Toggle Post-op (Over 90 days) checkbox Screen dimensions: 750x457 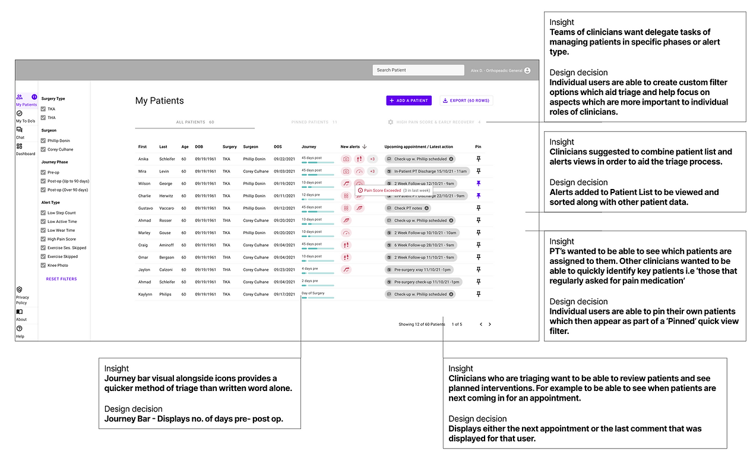43,190
